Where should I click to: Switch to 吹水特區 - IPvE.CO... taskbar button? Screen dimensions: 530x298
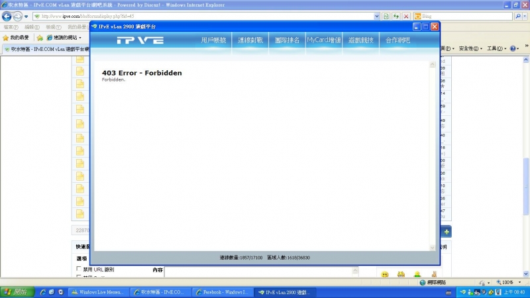pyautogui.click(x=160, y=292)
